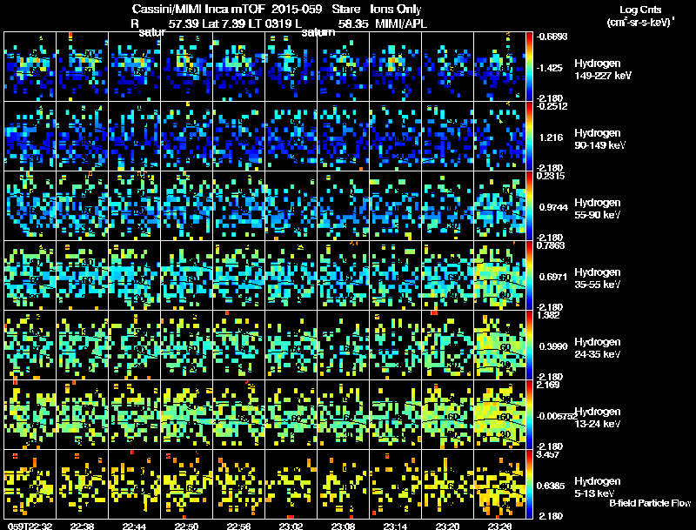Click the MIMI/APL text in header
The width and height of the screenshot is (696, 530).
tap(401, 24)
